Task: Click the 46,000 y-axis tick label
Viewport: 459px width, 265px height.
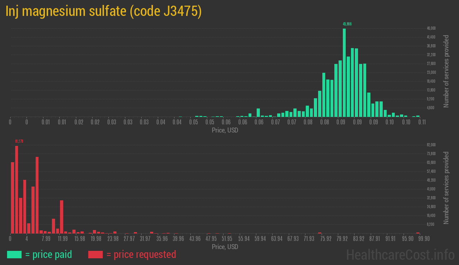Action: (431, 28)
